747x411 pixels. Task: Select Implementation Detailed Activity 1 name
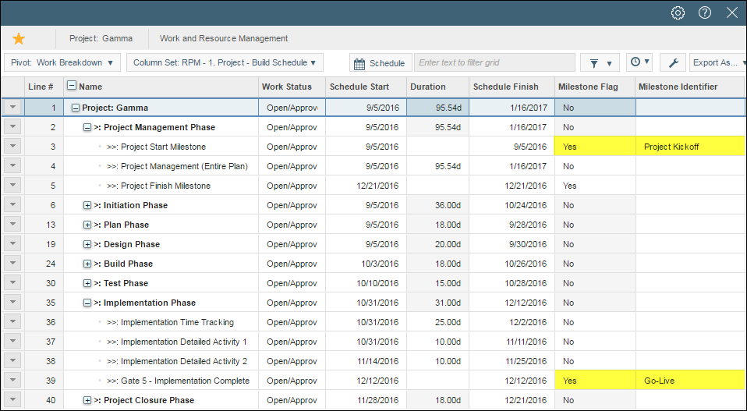(177, 342)
